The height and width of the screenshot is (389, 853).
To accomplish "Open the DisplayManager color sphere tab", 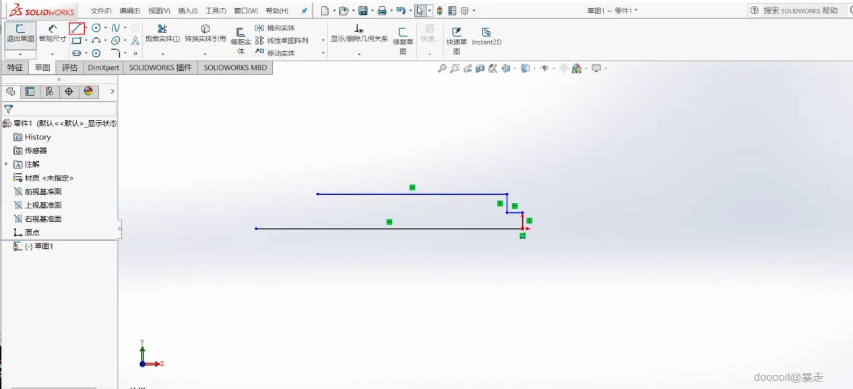I will click(x=88, y=91).
